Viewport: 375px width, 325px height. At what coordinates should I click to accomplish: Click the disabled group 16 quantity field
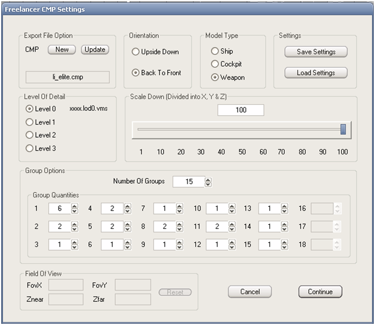pos(322,209)
